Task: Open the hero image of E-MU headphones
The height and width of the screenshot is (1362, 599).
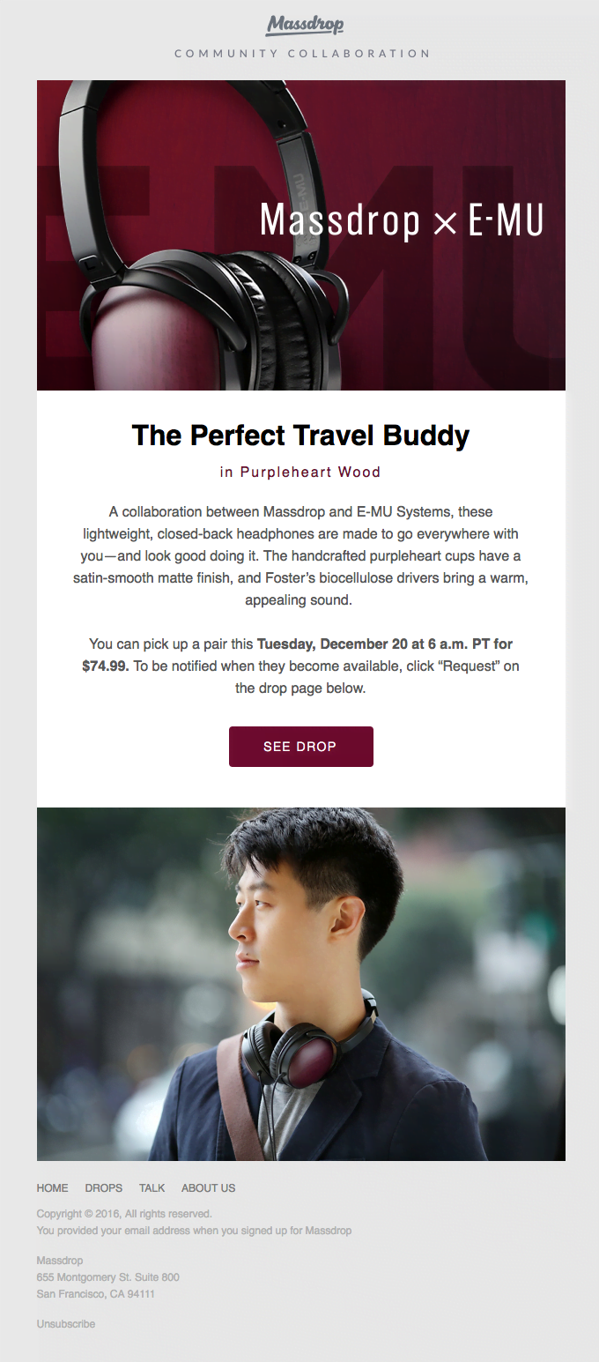Action: click(x=300, y=234)
